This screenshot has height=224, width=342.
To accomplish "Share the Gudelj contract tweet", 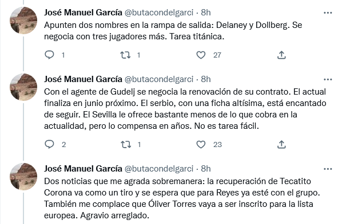I will [x=281, y=144].
